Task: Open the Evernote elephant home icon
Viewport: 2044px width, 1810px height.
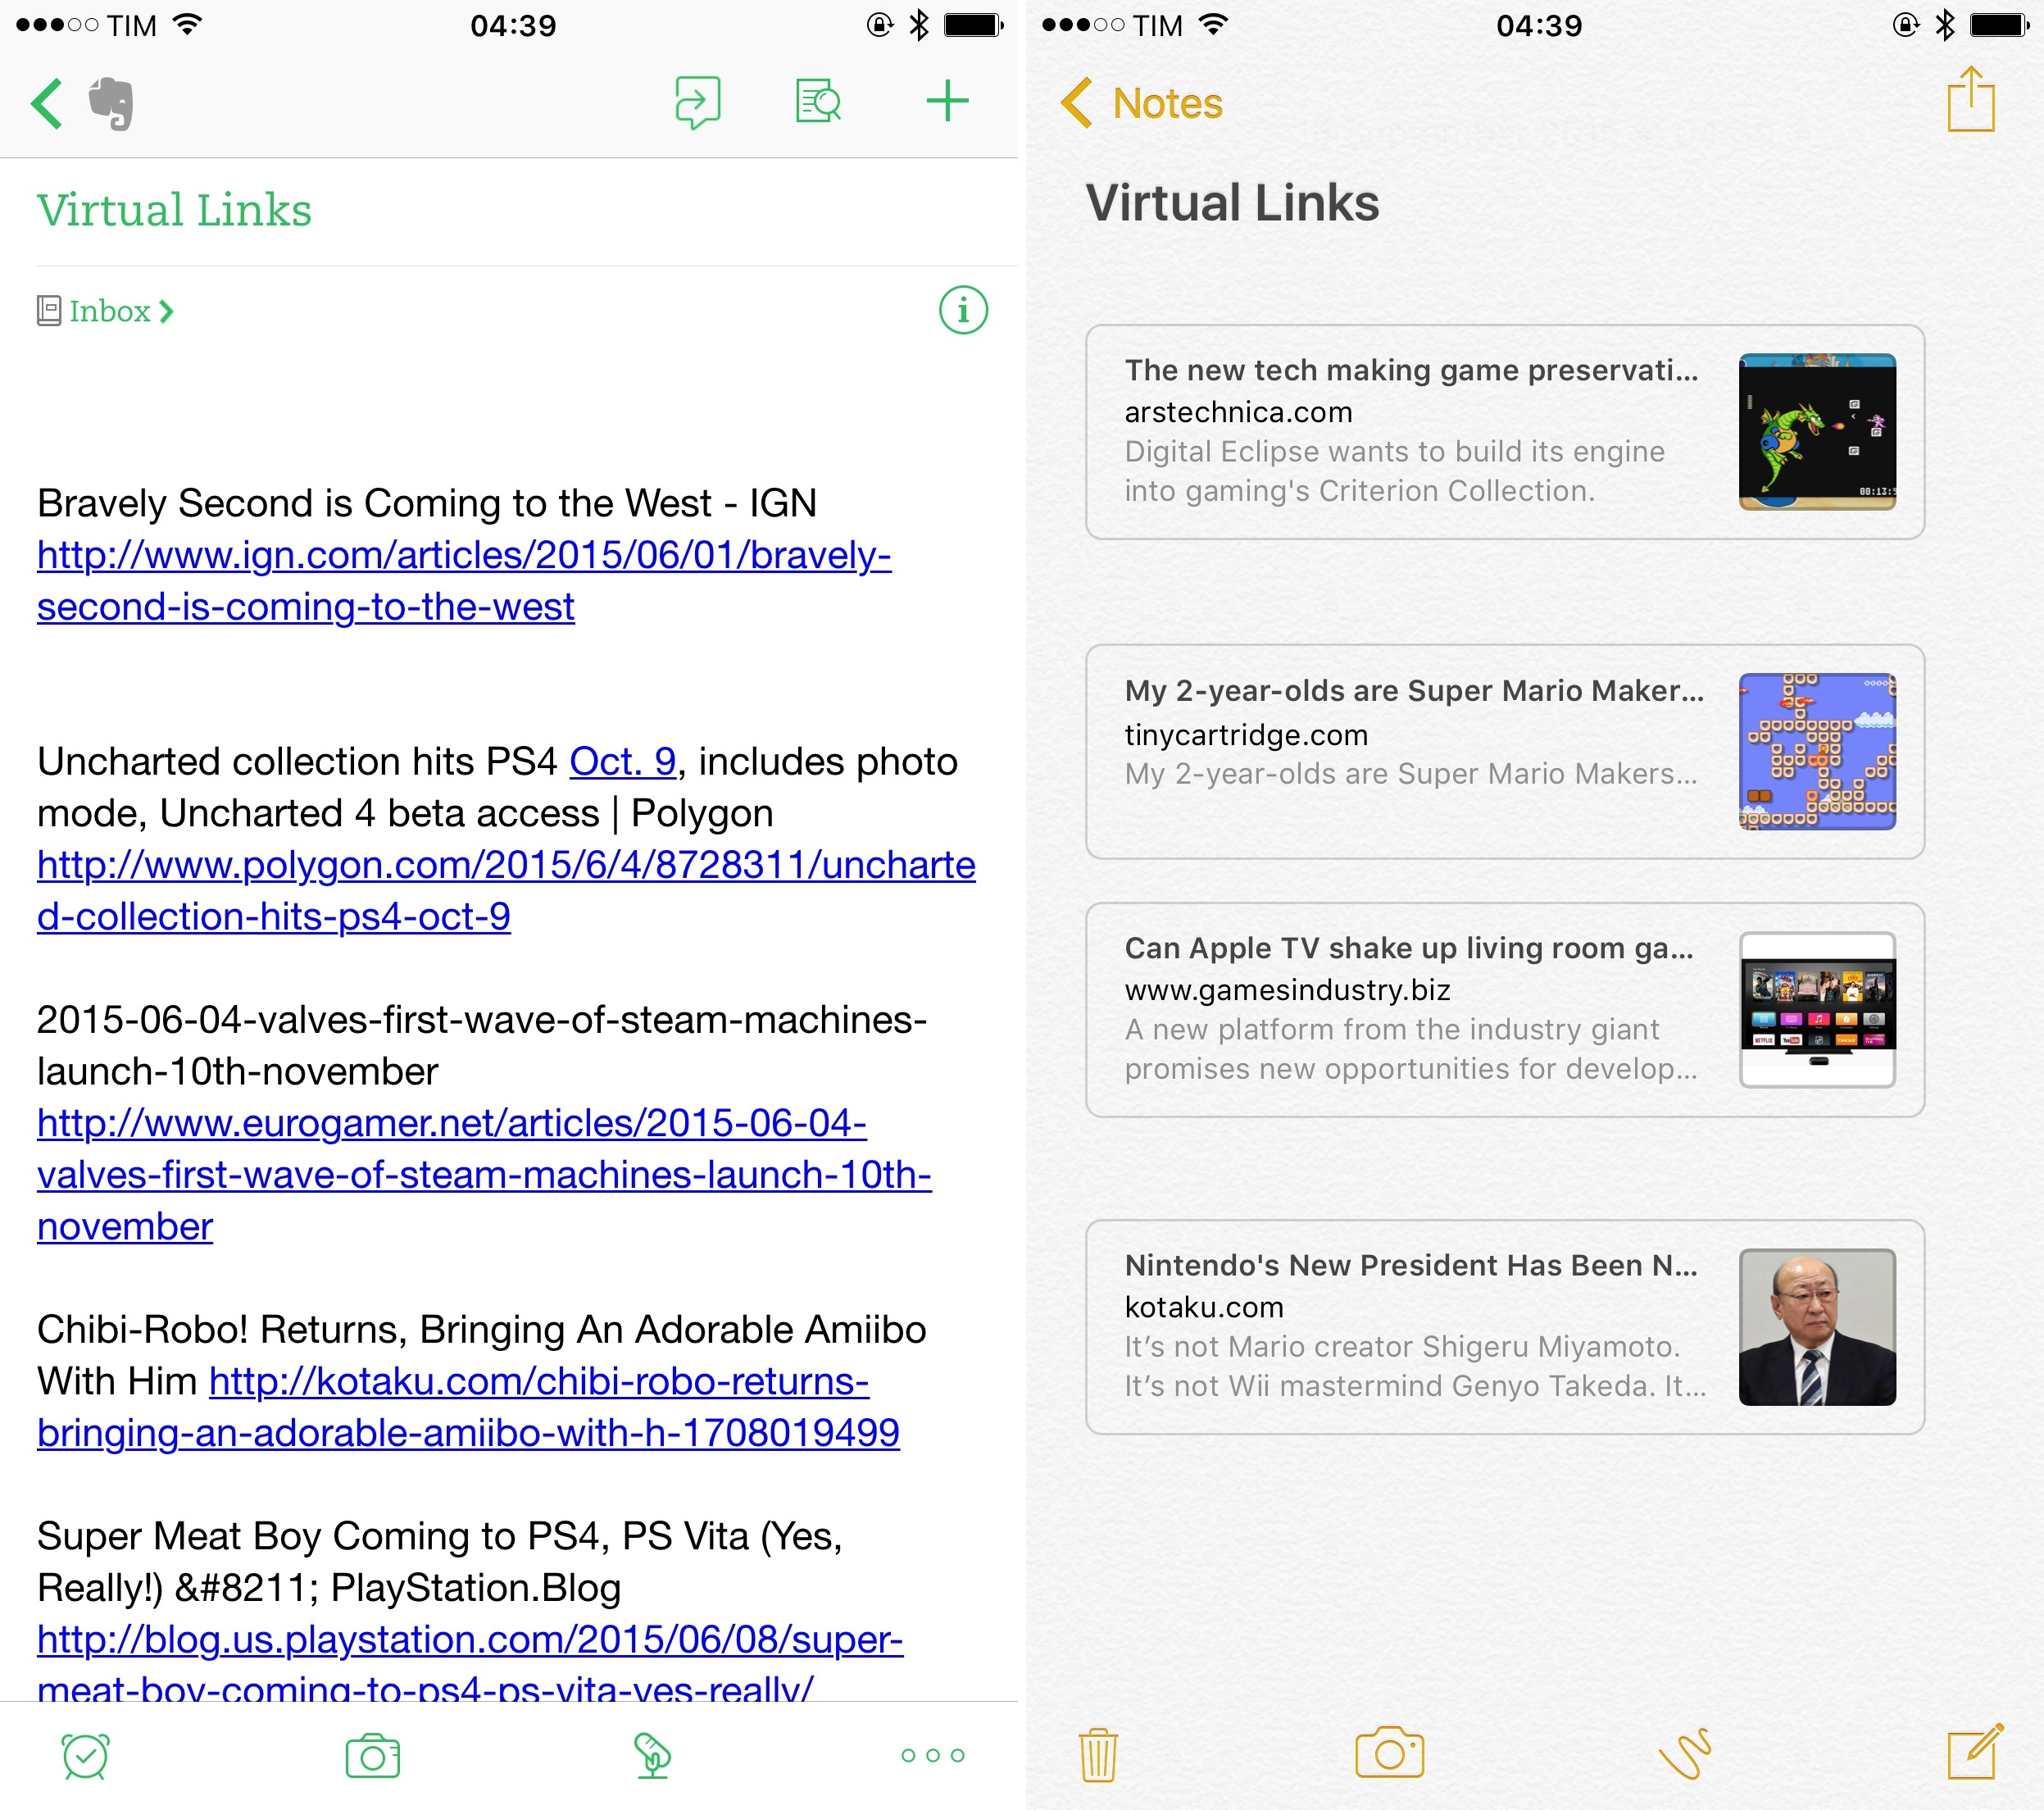Action: click(x=111, y=103)
